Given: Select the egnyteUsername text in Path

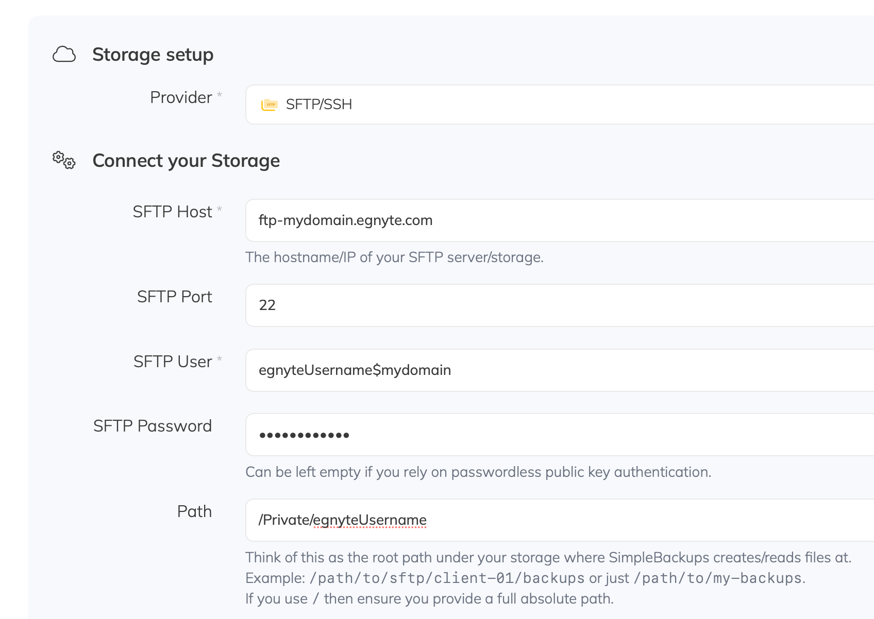Looking at the screenshot, I should pyautogui.click(x=370, y=520).
